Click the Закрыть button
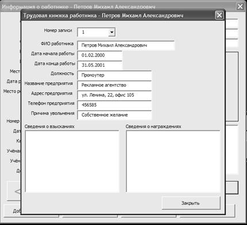247x225 pixels. [x=191, y=203]
